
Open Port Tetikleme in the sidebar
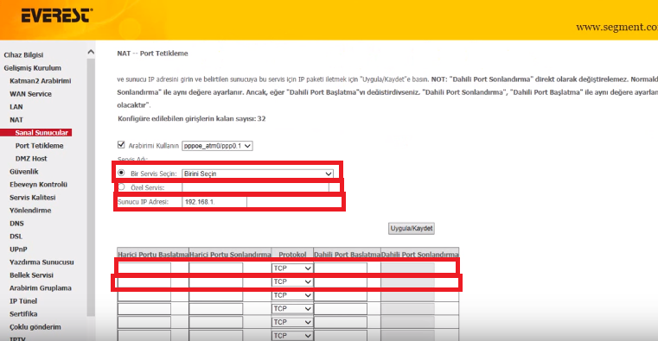click(x=40, y=146)
